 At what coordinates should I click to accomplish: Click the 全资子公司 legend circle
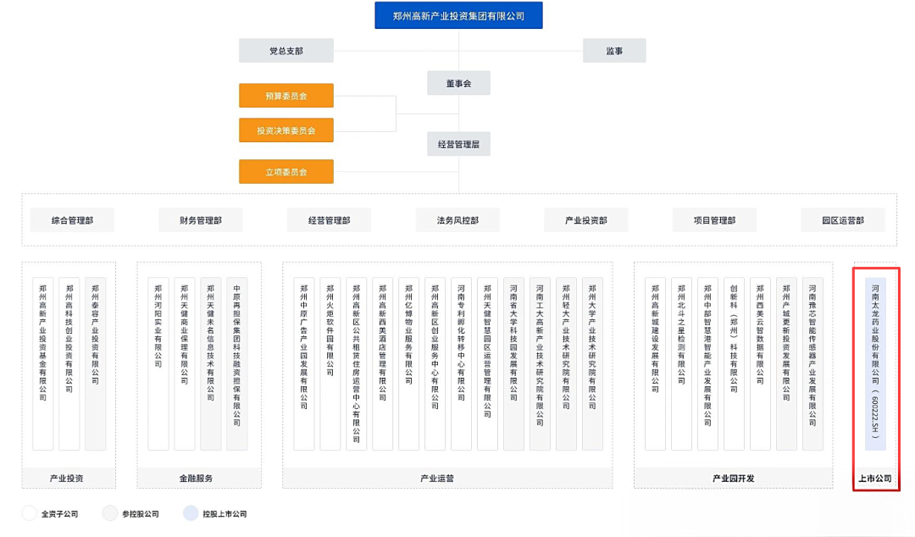[29, 513]
